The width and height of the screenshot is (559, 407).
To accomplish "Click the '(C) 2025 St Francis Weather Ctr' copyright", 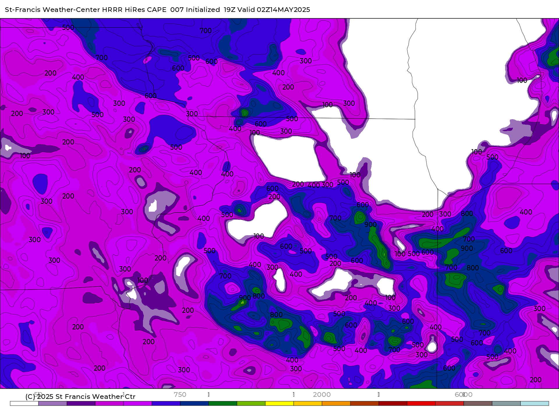I will 80,397.
